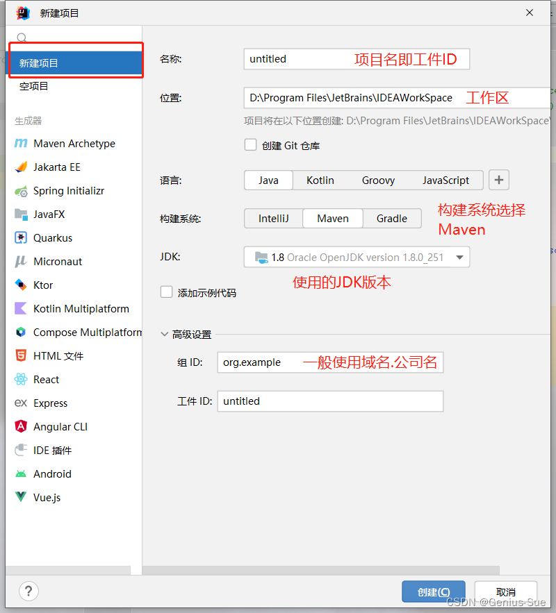Select the Ktor generator
The image size is (556, 613).
point(42,285)
